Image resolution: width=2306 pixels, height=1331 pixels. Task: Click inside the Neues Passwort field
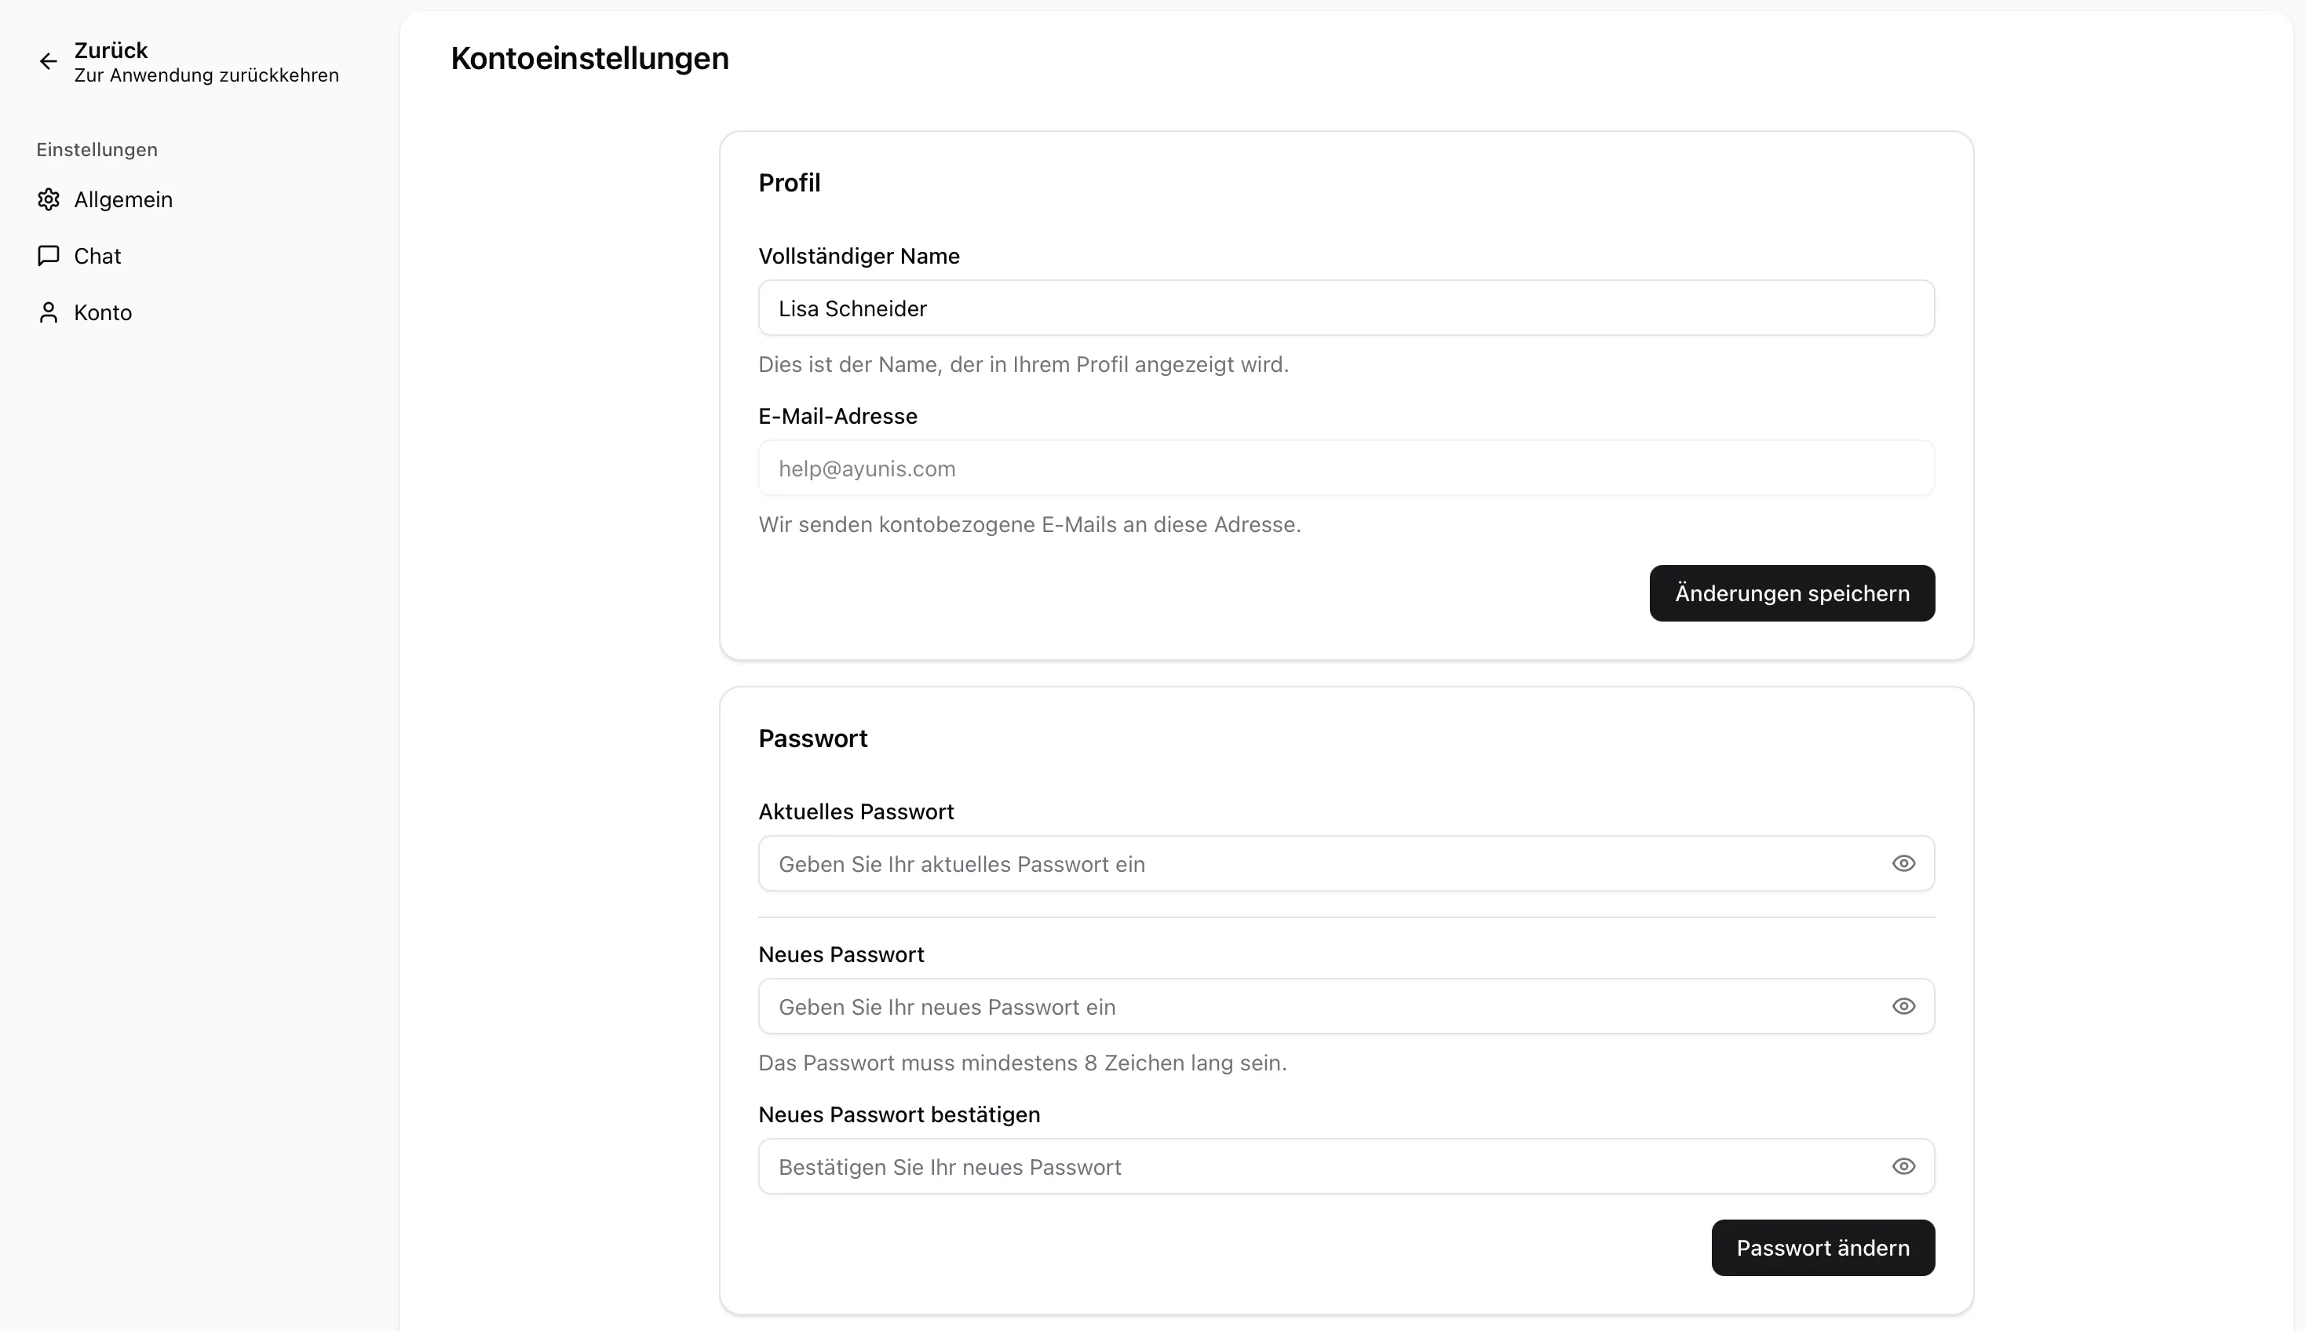[1279, 1005]
